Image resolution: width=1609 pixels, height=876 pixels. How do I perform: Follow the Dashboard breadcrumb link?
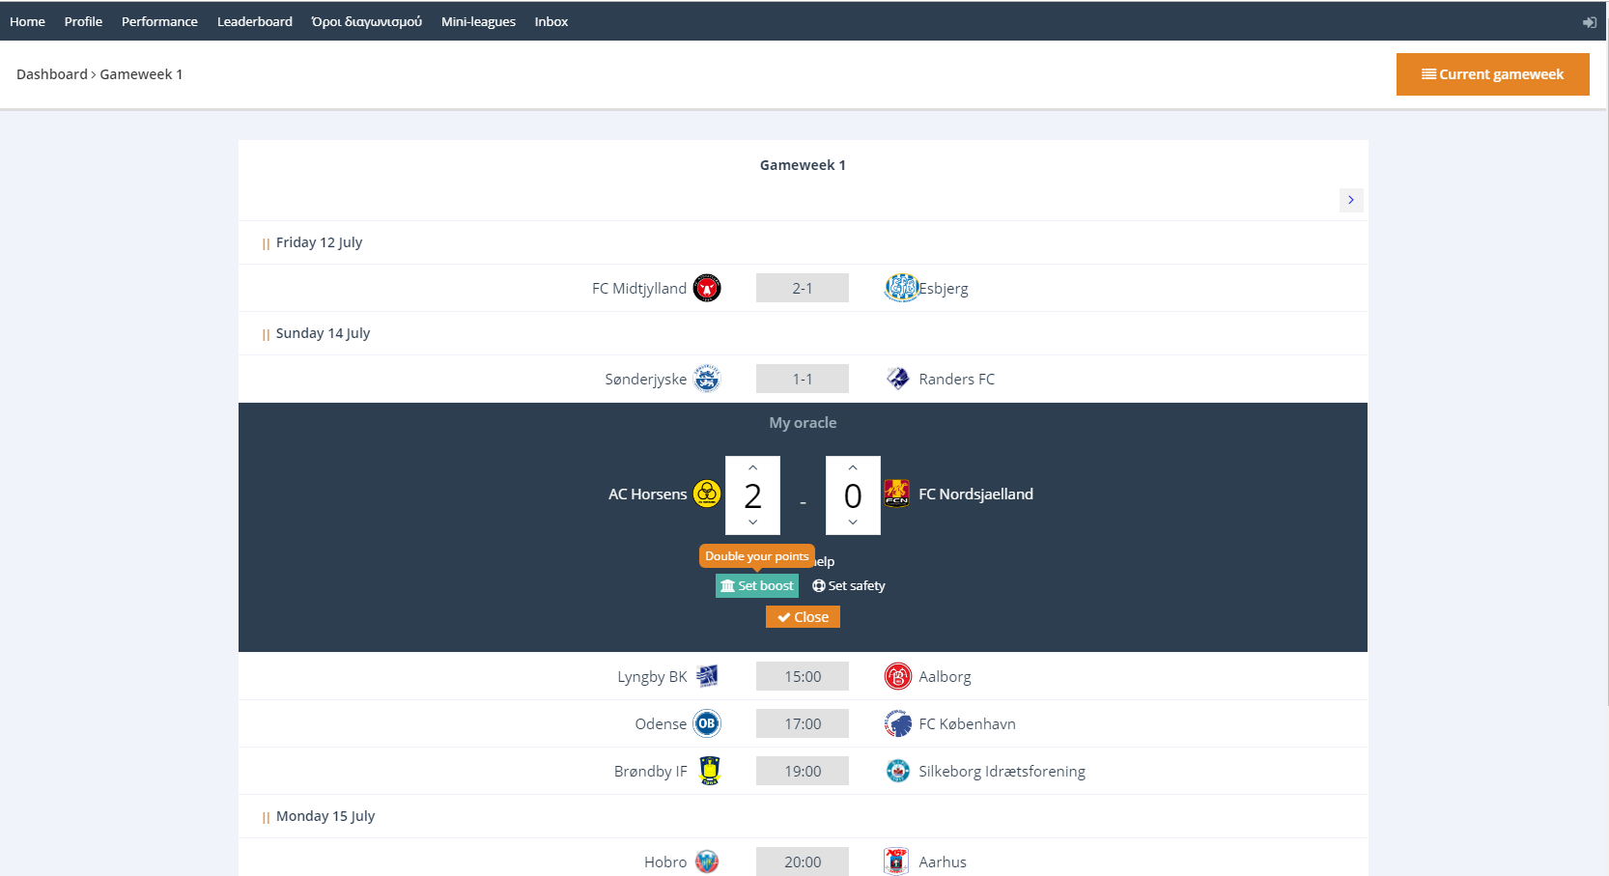51,74
